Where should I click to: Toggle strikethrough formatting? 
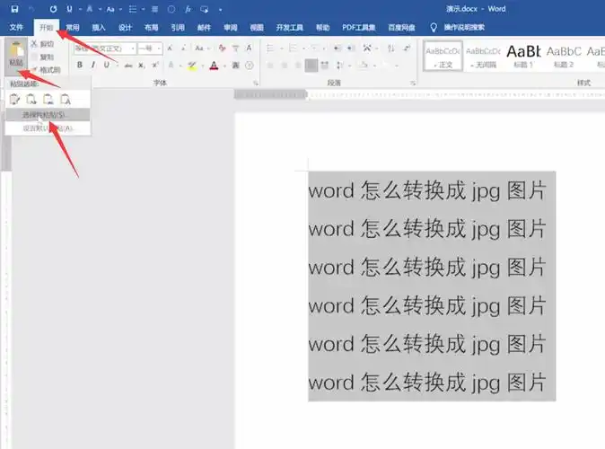pyautogui.click(x=128, y=66)
